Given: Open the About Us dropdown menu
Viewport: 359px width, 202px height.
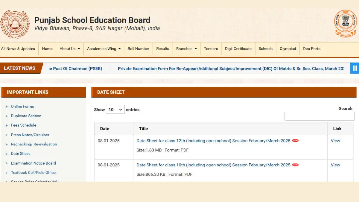Looking at the screenshot, I should pyautogui.click(x=70, y=48).
